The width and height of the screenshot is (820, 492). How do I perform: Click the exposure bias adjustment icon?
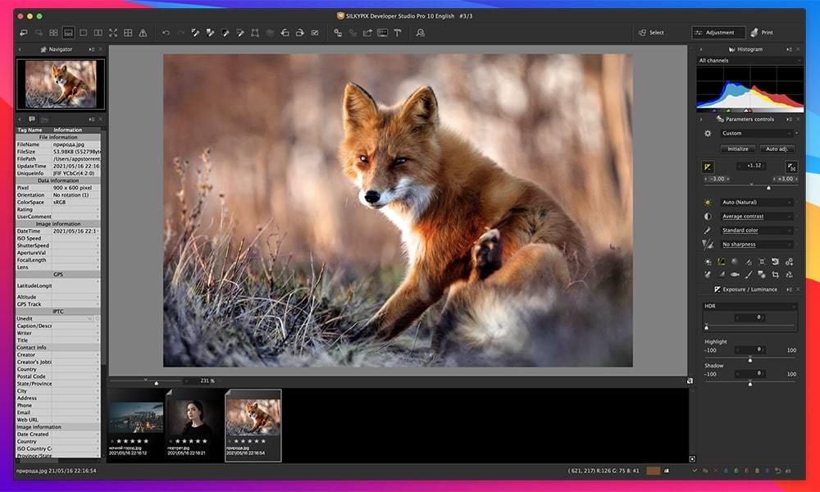click(707, 167)
